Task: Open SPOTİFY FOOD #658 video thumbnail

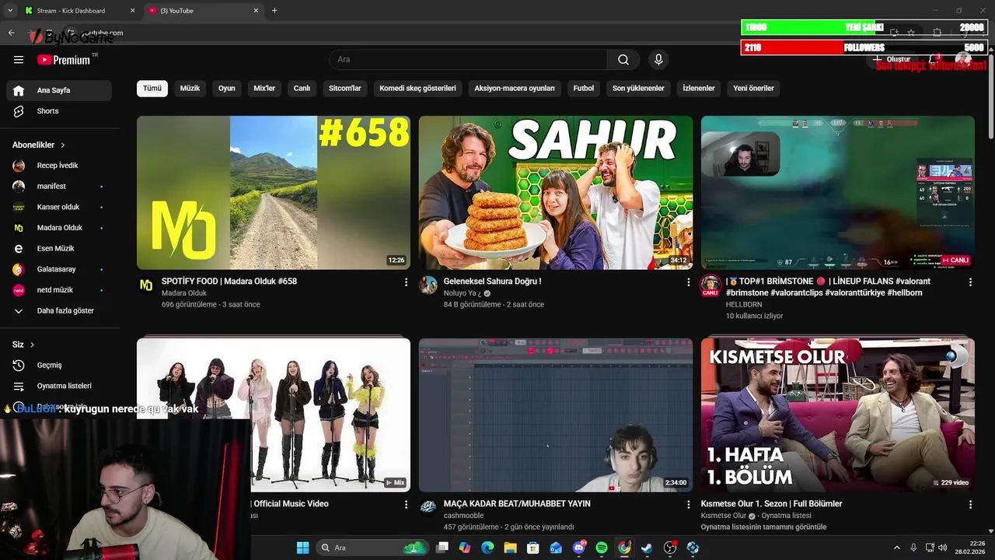Action: (x=274, y=193)
